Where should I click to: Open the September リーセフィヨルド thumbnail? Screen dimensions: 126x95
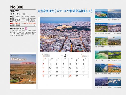pos(101,68)
